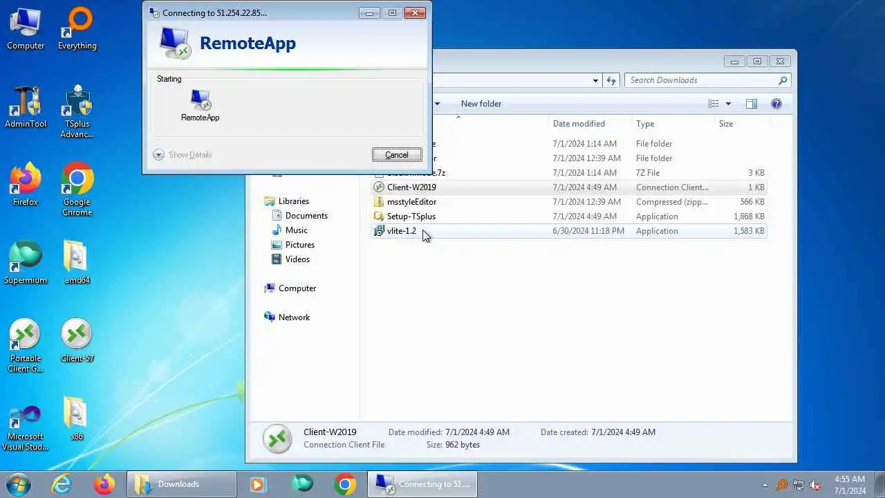Select the msstyleEditor compressed file
Screen dimensions: 885x498
click(x=568, y=202)
